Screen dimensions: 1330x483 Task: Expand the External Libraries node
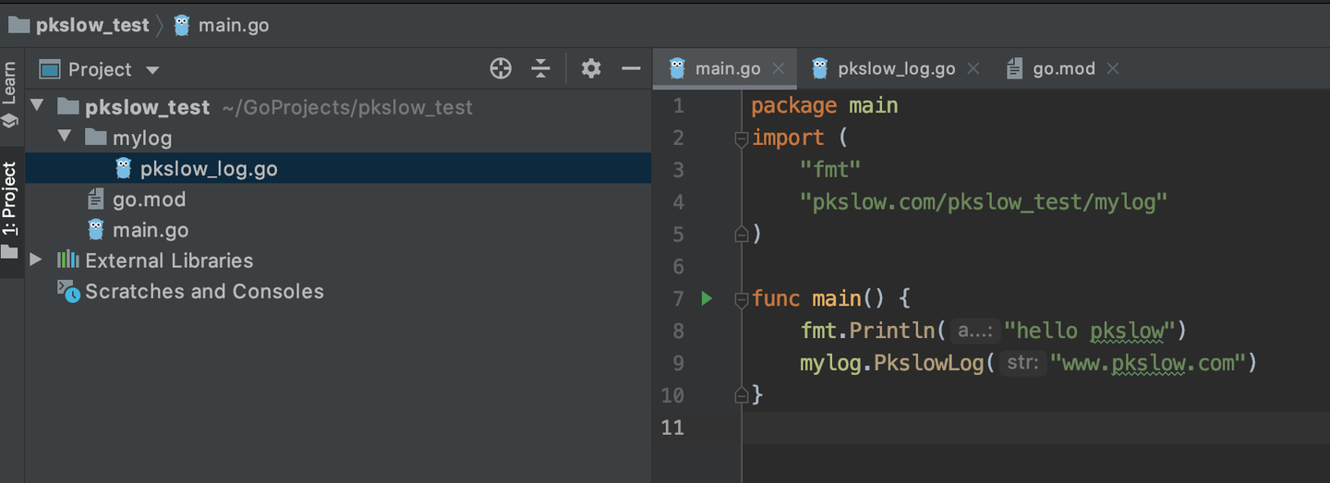[37, 260]
